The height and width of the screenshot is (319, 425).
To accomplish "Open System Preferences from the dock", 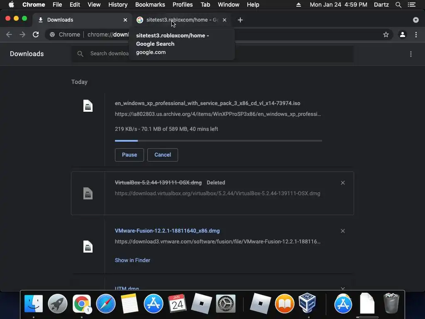I will pyautogui.click(x=225, y=304).
